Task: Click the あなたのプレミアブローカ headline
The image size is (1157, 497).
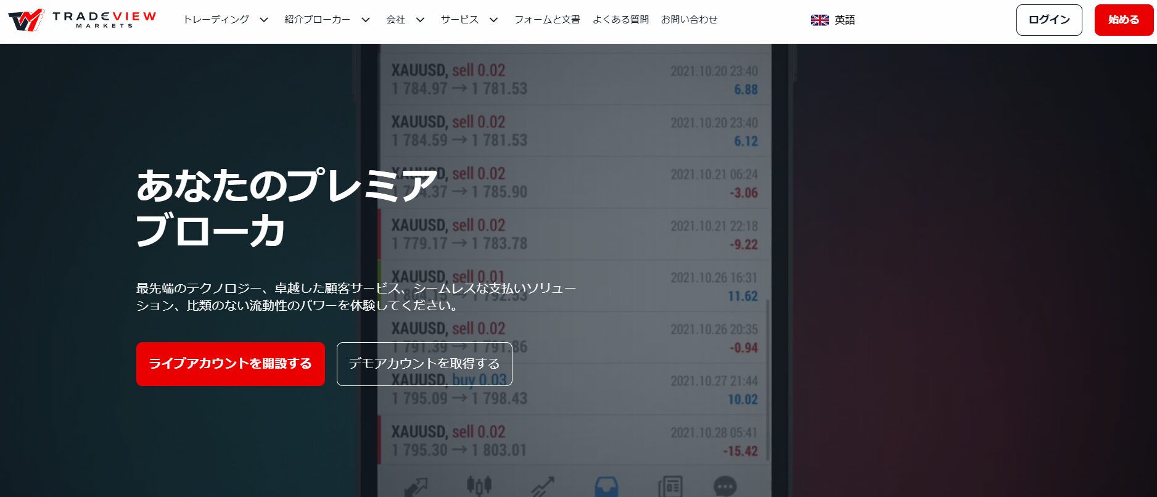Action: (286, 208)
